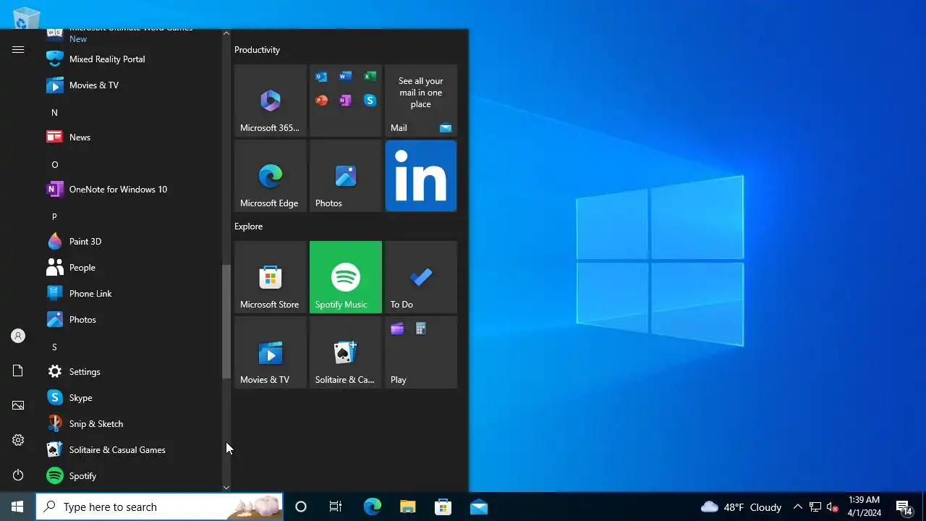Open the notification center
926x521 pixels.
(904, 507)
